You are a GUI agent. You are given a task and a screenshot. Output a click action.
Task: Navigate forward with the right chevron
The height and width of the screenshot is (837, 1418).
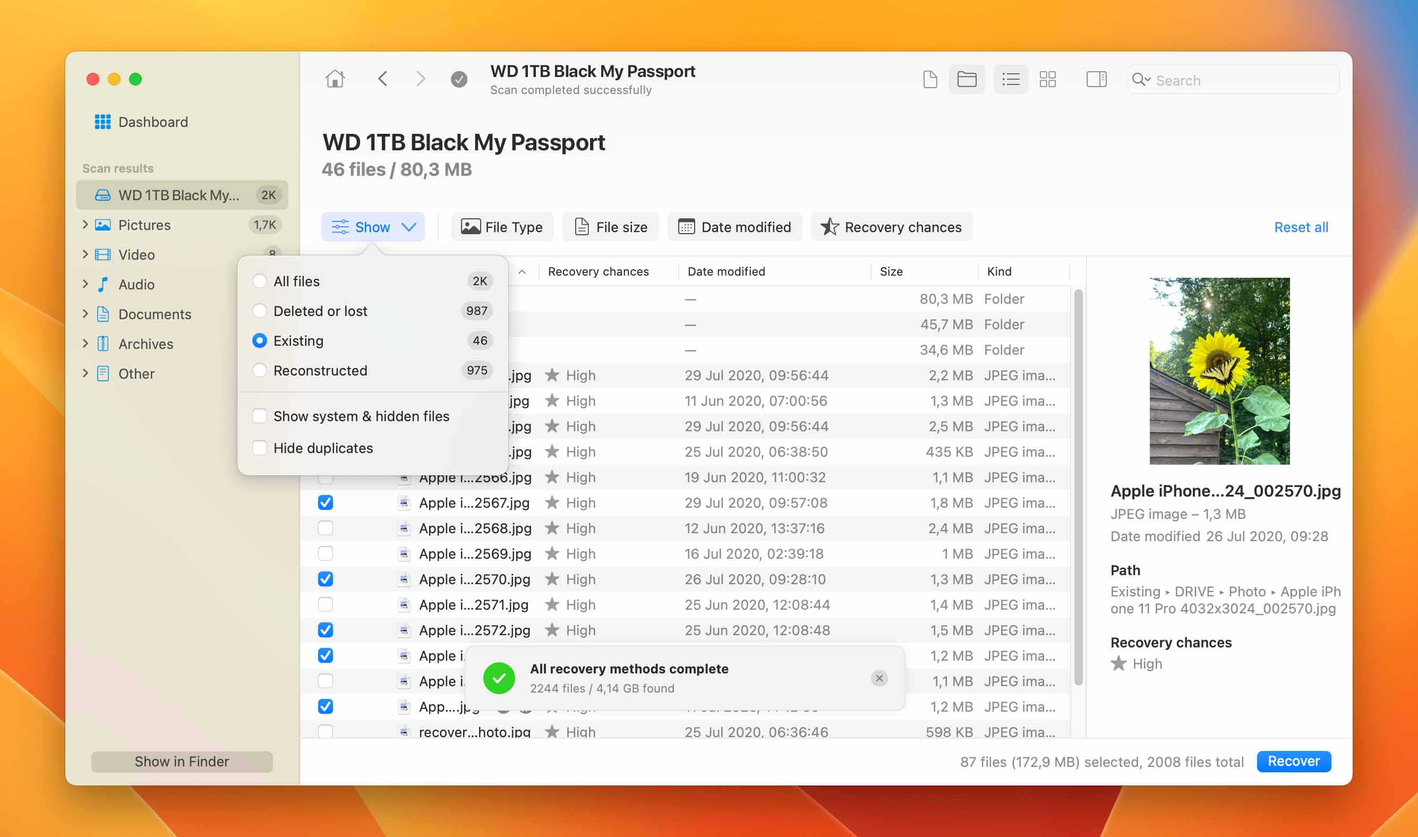(x=420, y=79)
